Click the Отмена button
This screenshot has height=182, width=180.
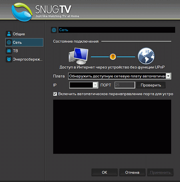(x=132, y=172)
